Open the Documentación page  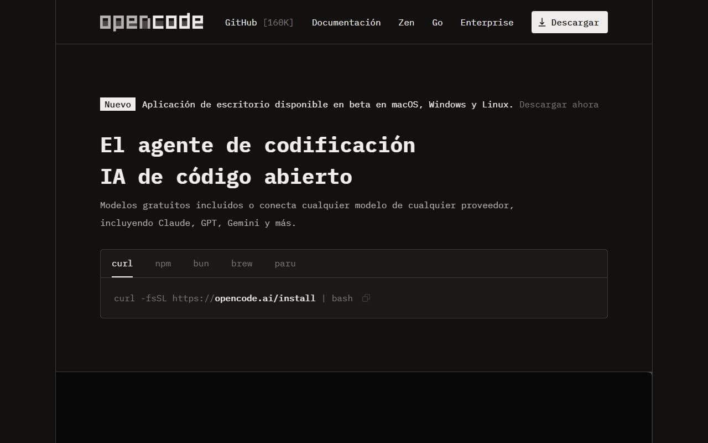pyautogui.click(x=346, y=23)
